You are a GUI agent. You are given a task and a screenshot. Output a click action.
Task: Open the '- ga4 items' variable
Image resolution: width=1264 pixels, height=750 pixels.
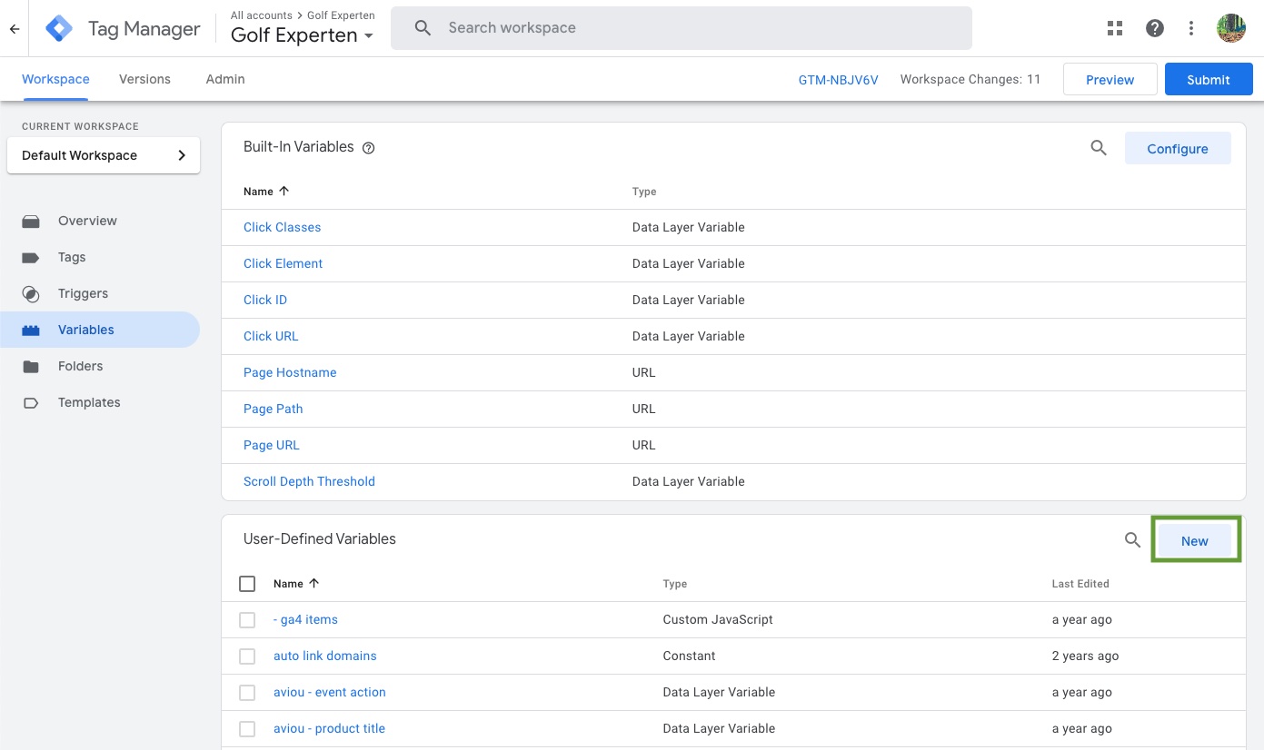click(305, 619)
